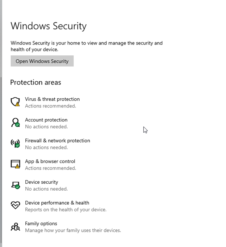
Task: Click the App & browser control window icon
Action: pos(15,164)
